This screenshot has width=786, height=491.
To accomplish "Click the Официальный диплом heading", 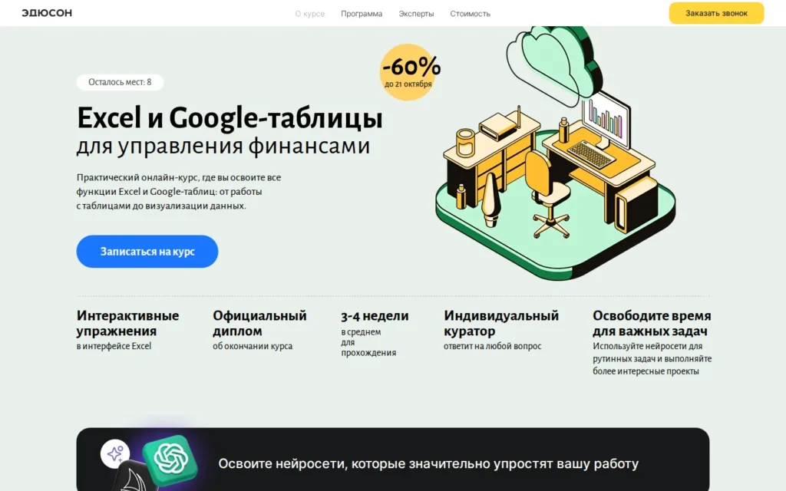I will point(259,323).
